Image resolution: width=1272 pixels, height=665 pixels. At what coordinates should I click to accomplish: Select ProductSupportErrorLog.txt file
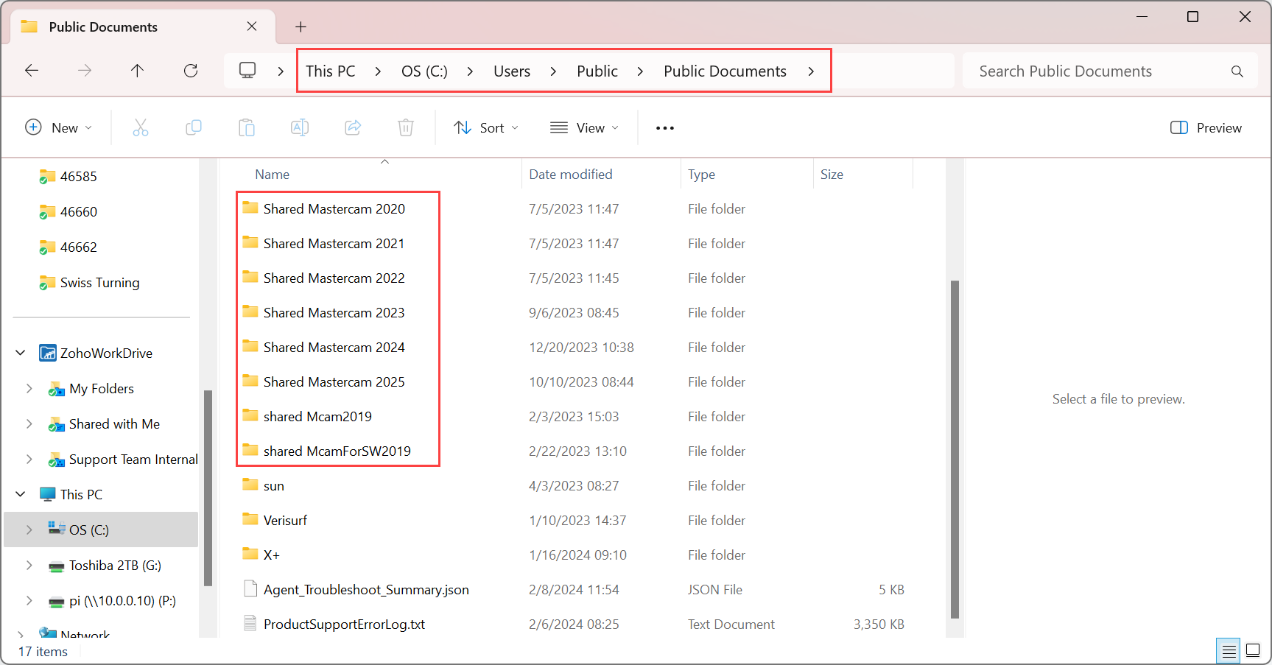coord(344,624)
